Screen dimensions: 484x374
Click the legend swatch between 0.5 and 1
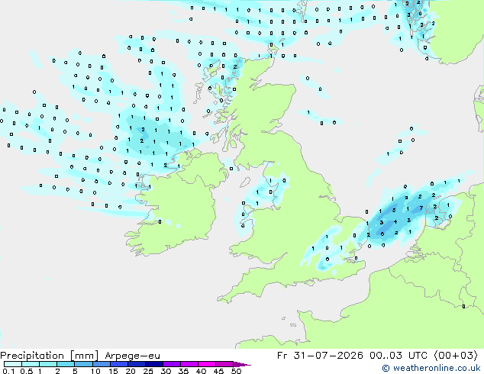(x=31, y=364)
